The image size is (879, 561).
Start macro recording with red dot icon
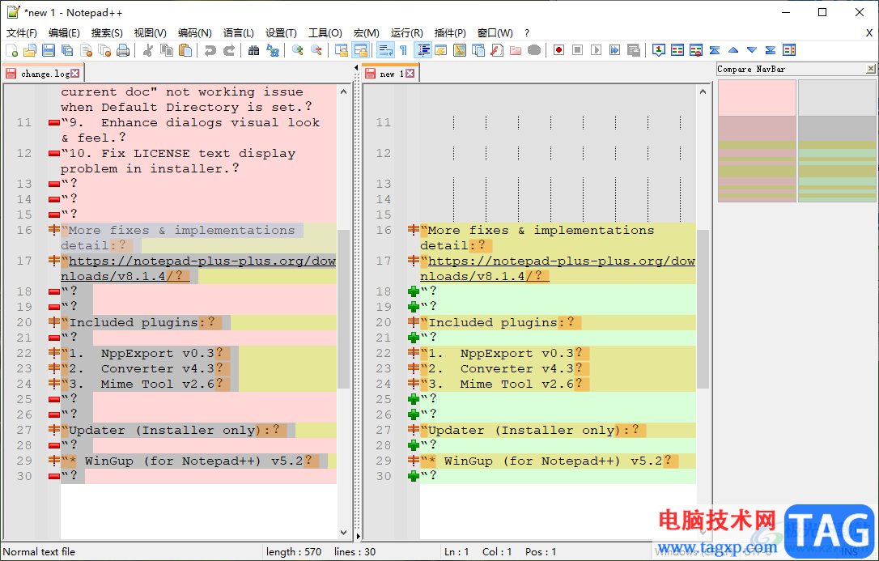click(x=558, y=50)
